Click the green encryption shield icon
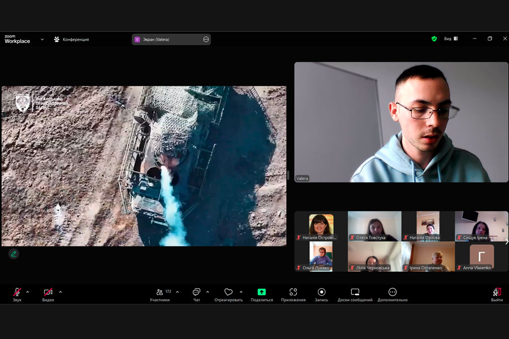509x339 pixels. pos(434,38)
